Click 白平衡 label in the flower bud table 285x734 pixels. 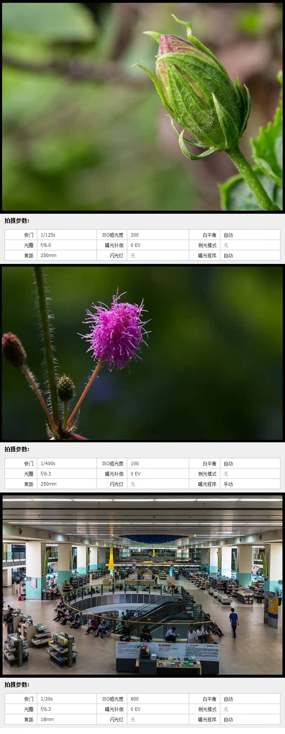pyautogui.click(x=209, y=235)
